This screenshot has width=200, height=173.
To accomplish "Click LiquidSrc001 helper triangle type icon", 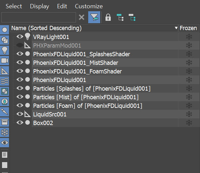I will (x=28, y=114).
